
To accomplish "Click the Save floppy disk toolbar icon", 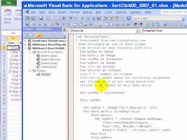I will tap(41, 18).
